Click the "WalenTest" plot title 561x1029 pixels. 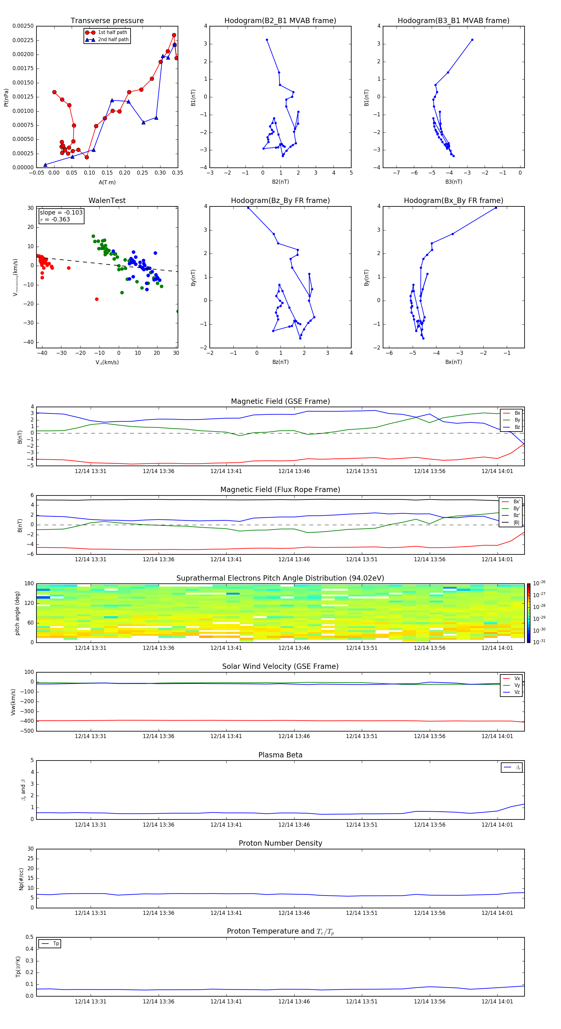click(x=107, y=200)
